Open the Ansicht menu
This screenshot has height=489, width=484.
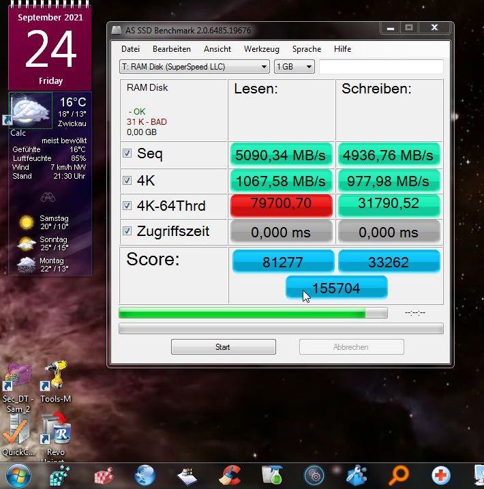point(217,49)
